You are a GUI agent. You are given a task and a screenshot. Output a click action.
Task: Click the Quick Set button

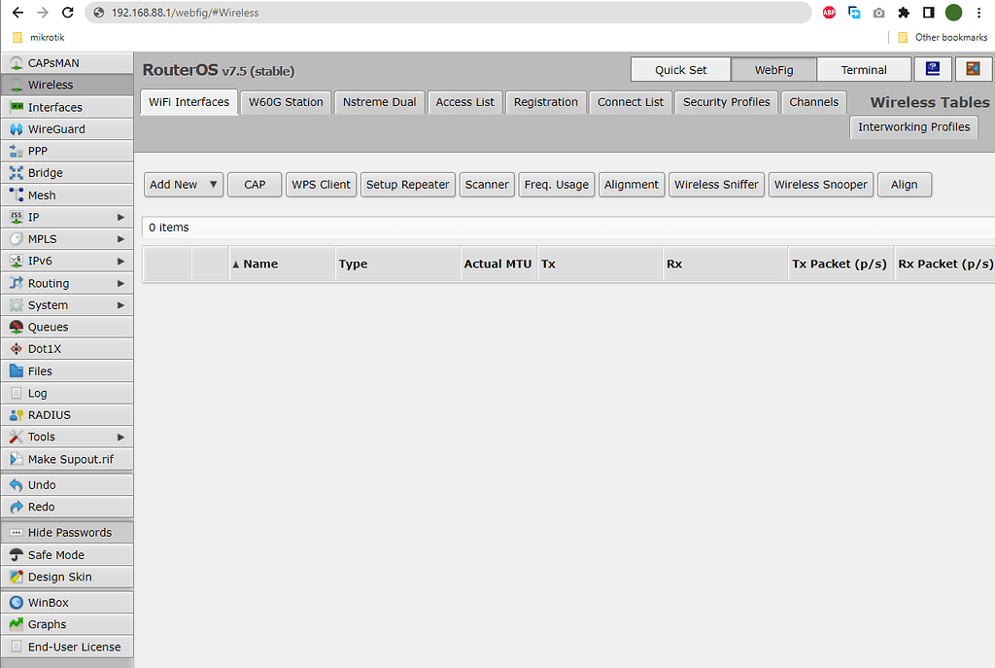(681, 69)
